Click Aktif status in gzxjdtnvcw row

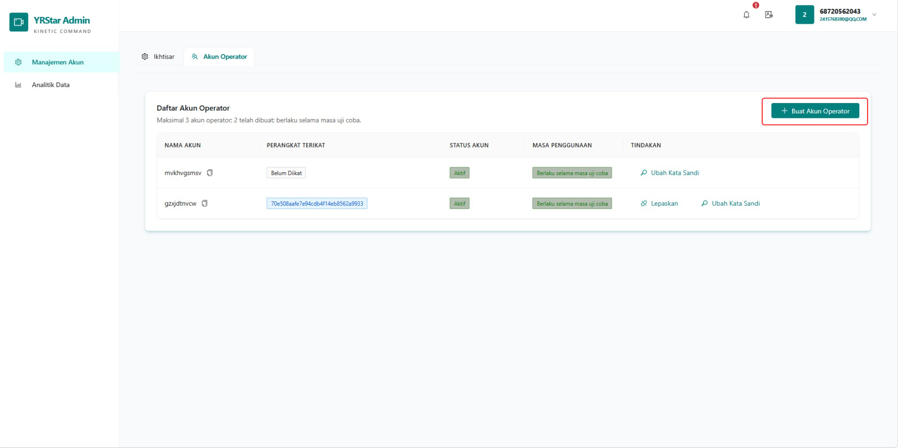[459, 203]
